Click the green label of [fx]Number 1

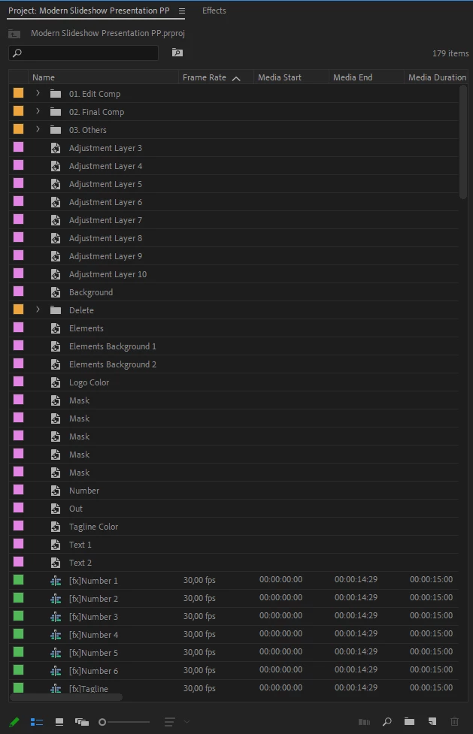18,579
